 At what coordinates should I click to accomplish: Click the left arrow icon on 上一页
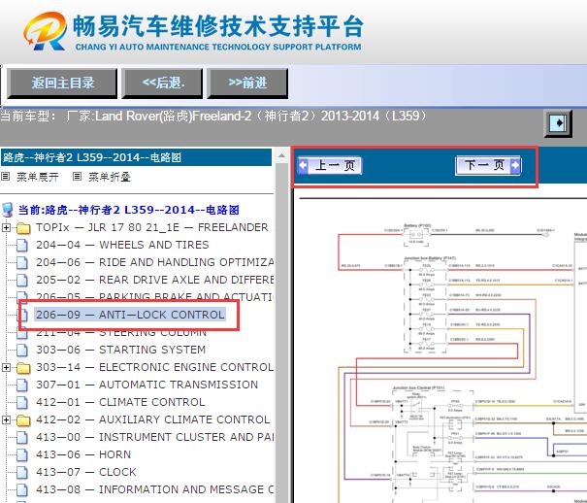pyautogui.click(x=303, y=165)
